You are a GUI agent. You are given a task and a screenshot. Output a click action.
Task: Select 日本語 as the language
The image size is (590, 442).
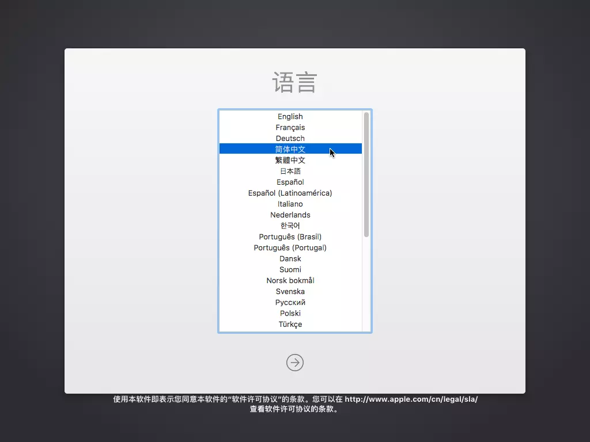click(290, 171)
